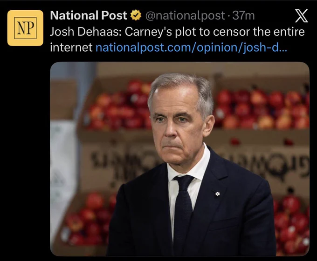Viewport: 317px width, 261px height.
Task: Select the 'Josh Dehaas:' author text
Action: [86, 32]
